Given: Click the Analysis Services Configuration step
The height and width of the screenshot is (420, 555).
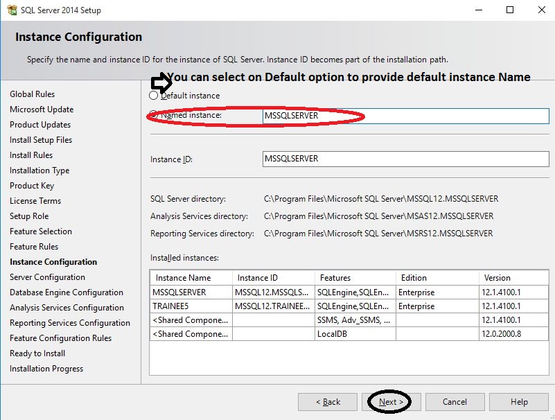Looking at the screenshot, I should click(67, 308).
